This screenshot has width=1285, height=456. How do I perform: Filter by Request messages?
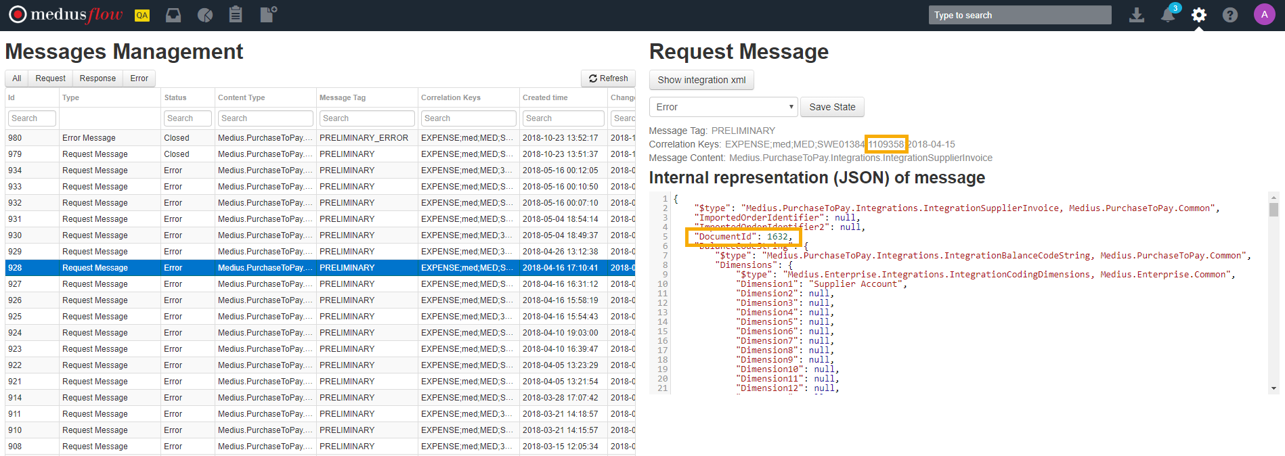51,78
